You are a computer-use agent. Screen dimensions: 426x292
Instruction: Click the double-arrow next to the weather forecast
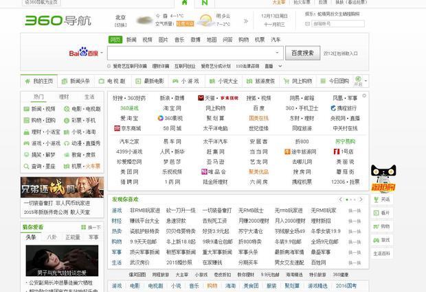246,21
